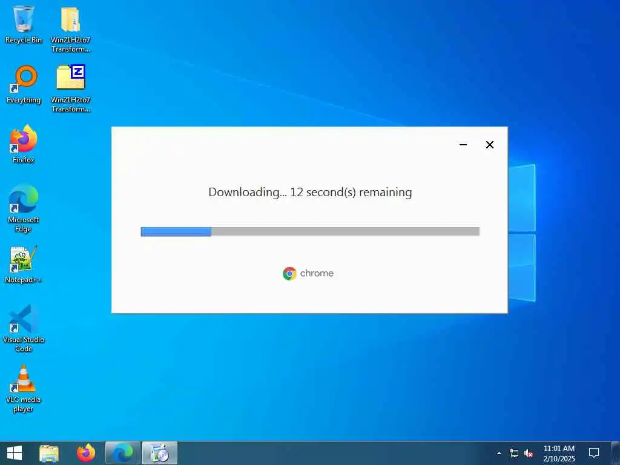Image resolution: width=620 pixels, height=465 pixels.
Task: Select the Win21H2to7 Transform folder icon
Action: [x=70, y=28]
